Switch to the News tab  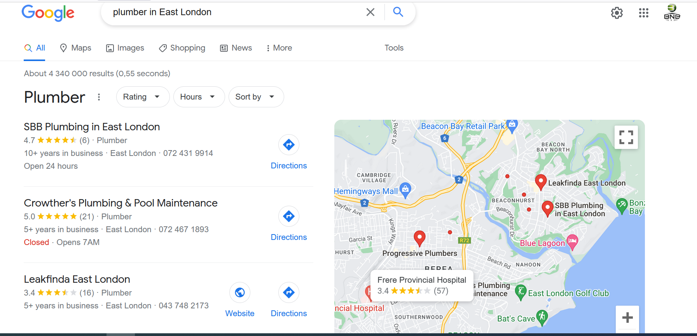(236, 48)
